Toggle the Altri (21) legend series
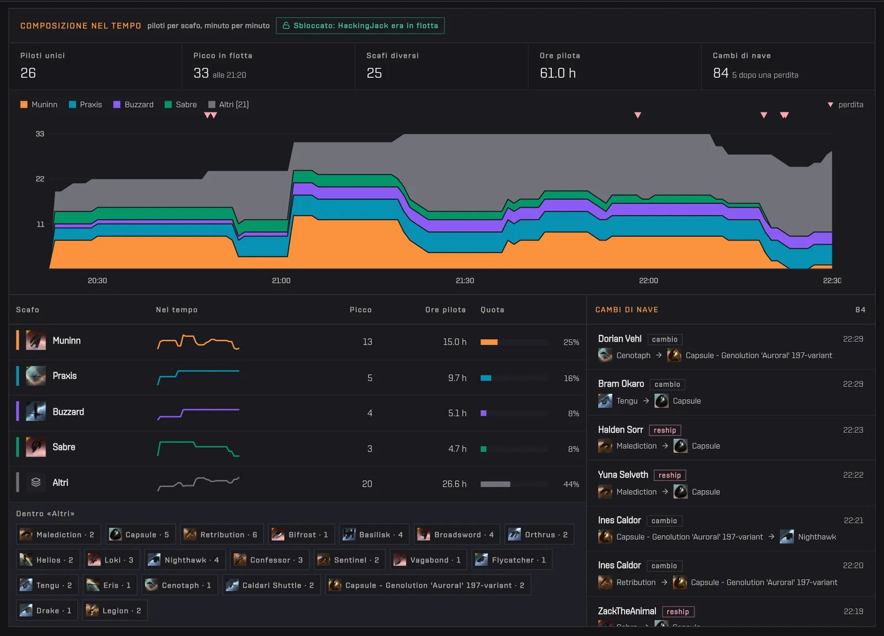This screenshot has height=636, width=884. tap(228, 104)
